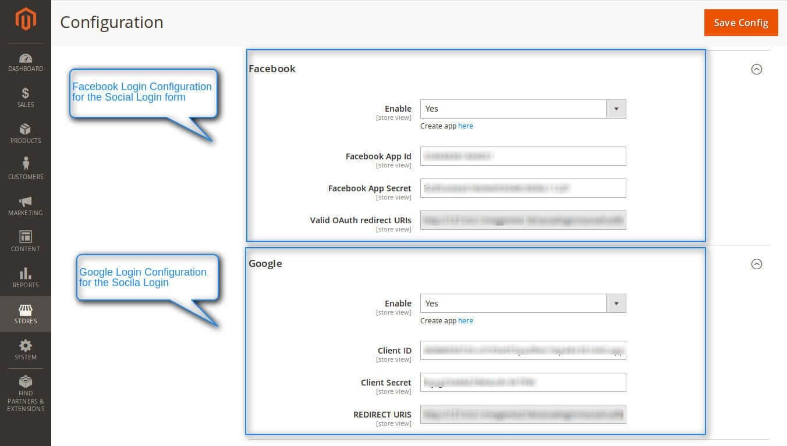Click the Google REDIRECT URIS field
This screenshot has width=787, height=446.
(x=523, y=415)
